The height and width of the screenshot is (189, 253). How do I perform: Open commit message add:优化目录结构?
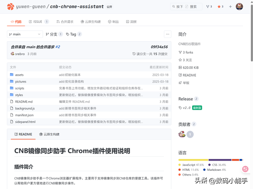point(71,81)
